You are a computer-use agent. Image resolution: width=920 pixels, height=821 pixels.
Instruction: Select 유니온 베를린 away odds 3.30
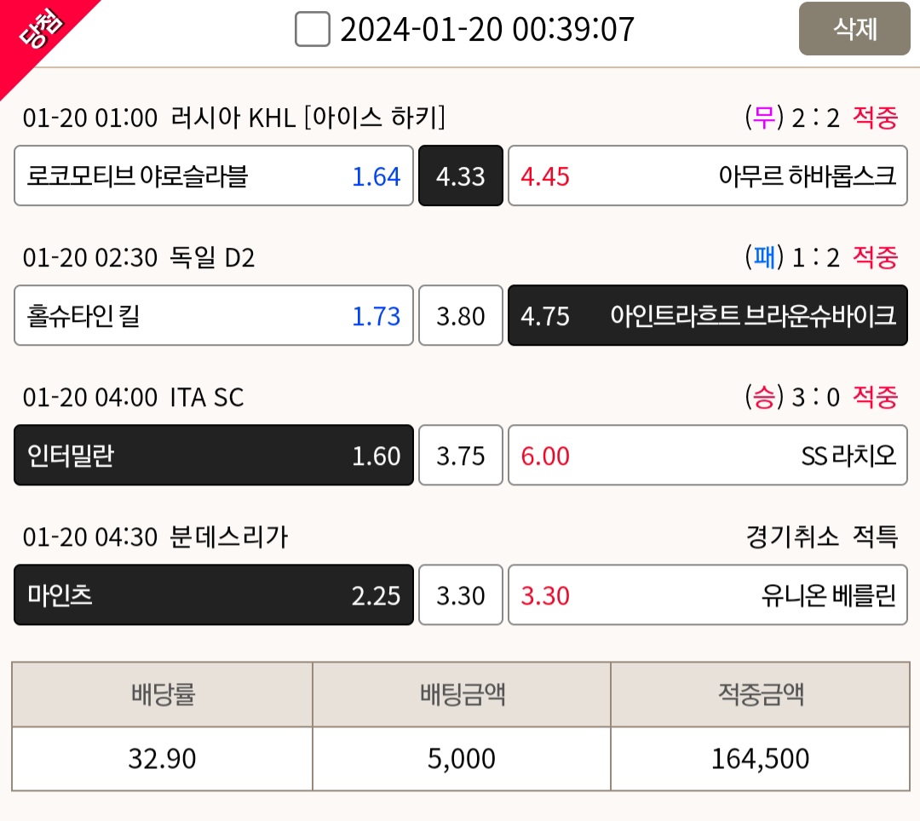point(708,594)
